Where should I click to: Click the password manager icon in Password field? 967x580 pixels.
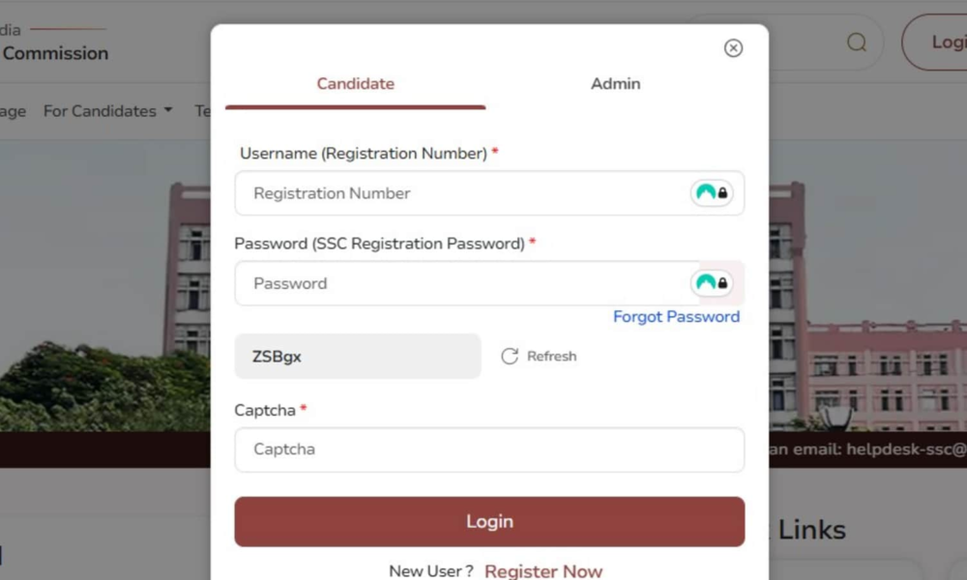712,283
